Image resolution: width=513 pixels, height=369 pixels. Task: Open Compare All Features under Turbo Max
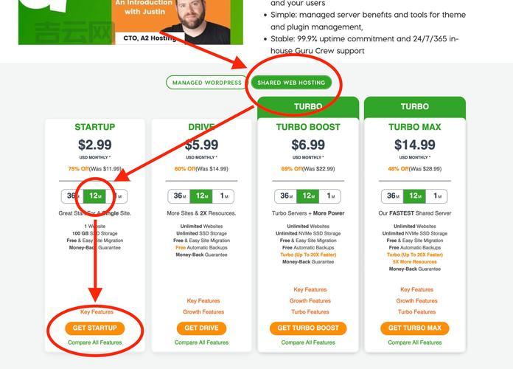click(x=415, y=342)
